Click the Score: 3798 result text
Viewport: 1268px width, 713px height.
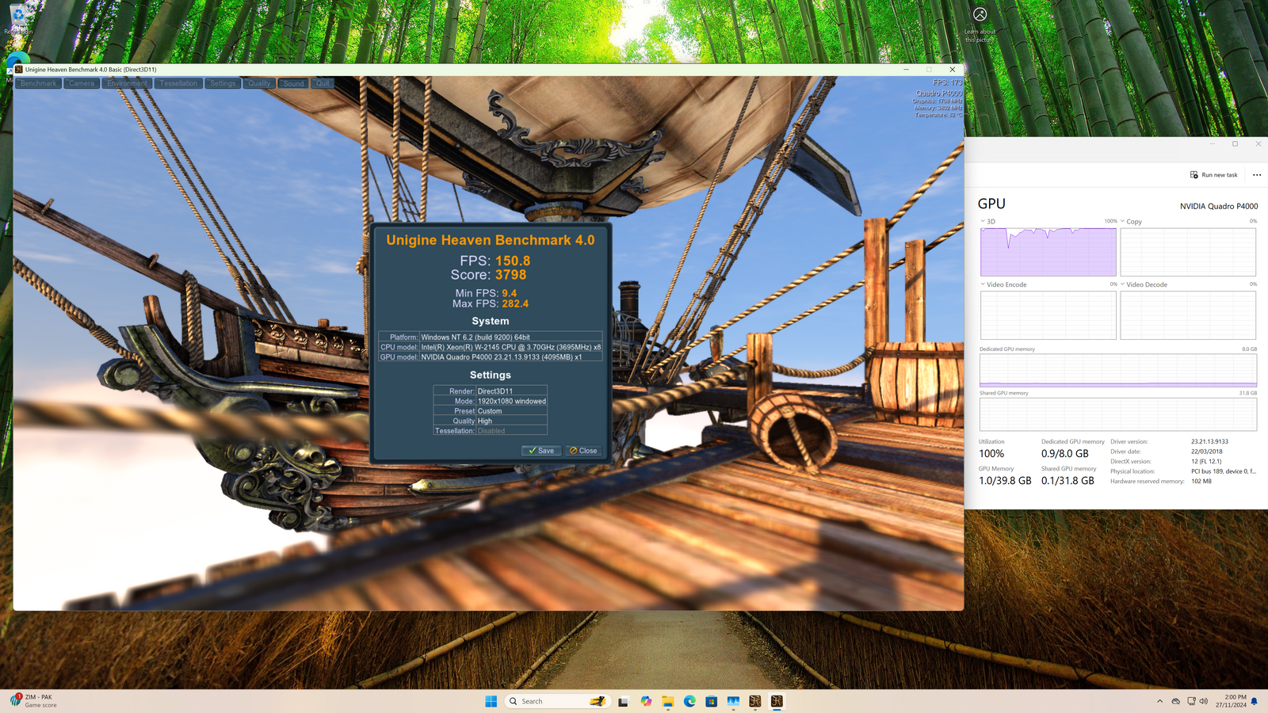coord(488,275)
